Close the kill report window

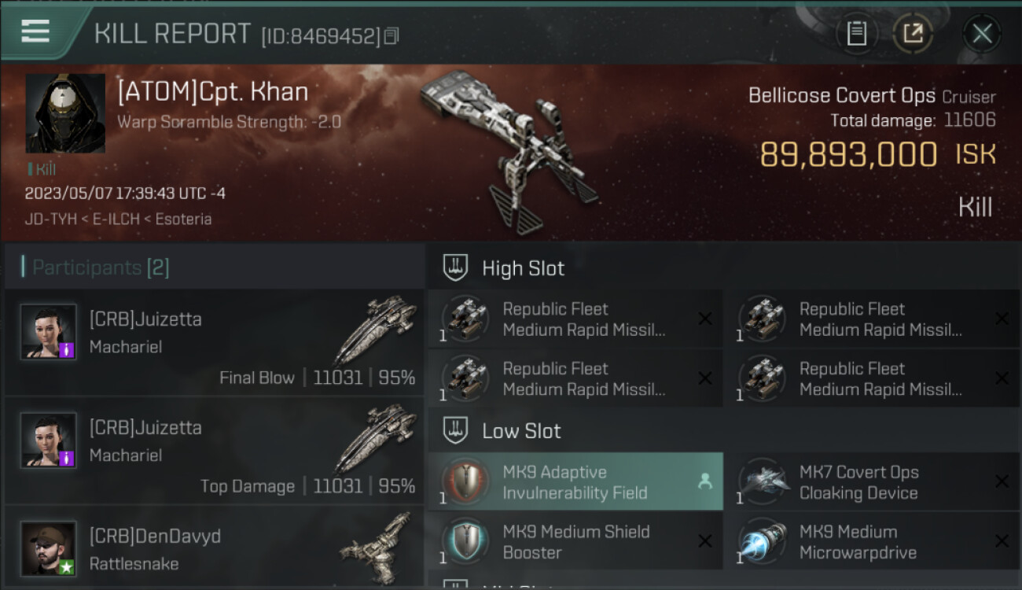[982, 34]
